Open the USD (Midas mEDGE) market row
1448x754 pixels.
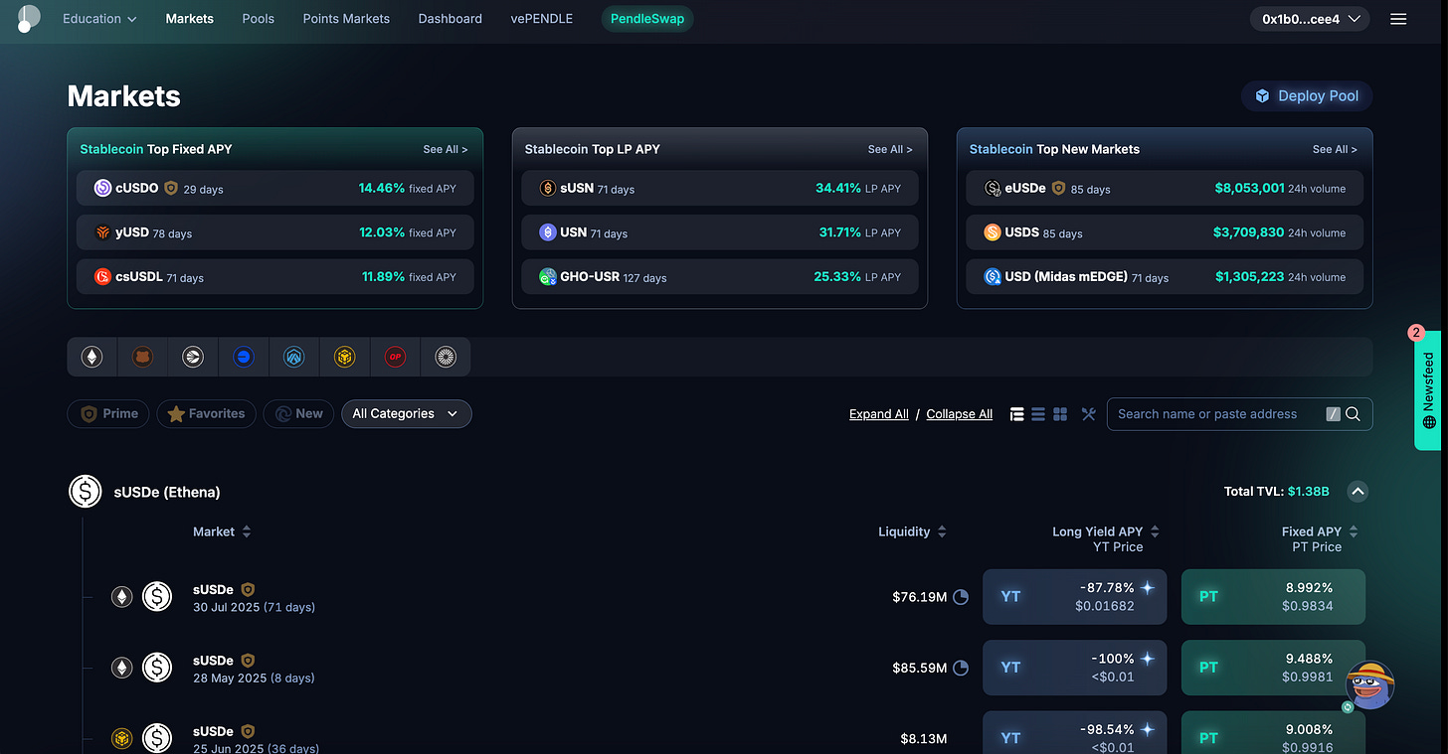(x=1165, y=276)
